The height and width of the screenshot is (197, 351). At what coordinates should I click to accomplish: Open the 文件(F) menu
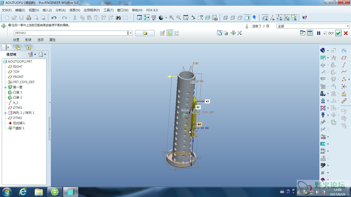tap(7, 10)
